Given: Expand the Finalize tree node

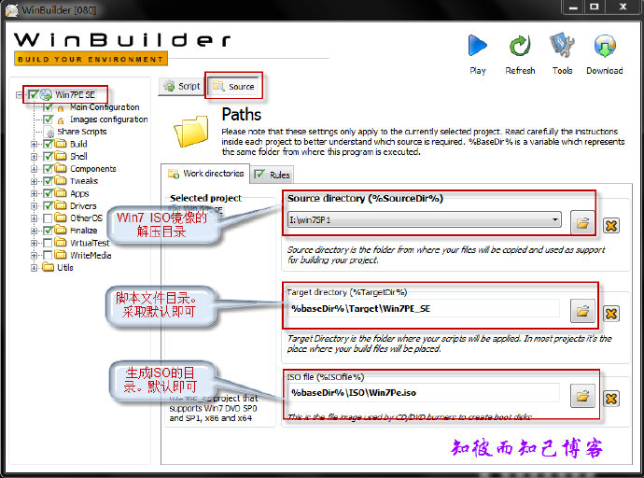Looking at the screenshot, I should point(35,231).
